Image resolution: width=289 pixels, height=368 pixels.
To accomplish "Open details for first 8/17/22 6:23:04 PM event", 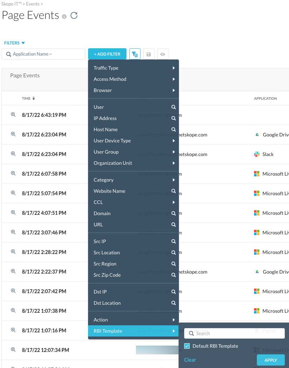I will 13,134.
